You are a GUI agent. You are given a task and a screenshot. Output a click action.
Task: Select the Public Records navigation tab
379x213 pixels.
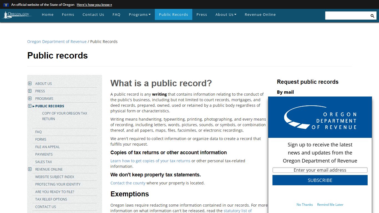(x=173, y=14)
